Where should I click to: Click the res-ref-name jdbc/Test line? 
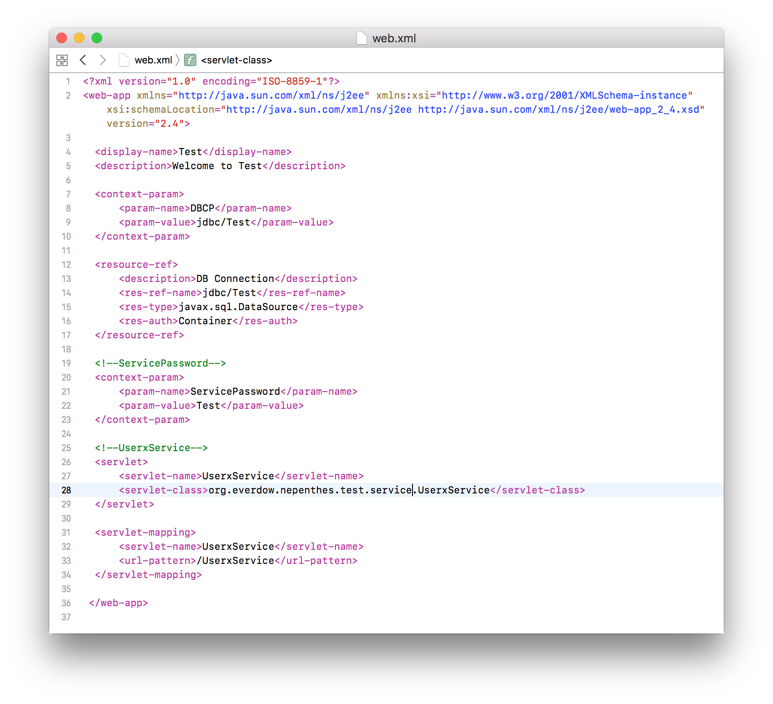(232, 293)
